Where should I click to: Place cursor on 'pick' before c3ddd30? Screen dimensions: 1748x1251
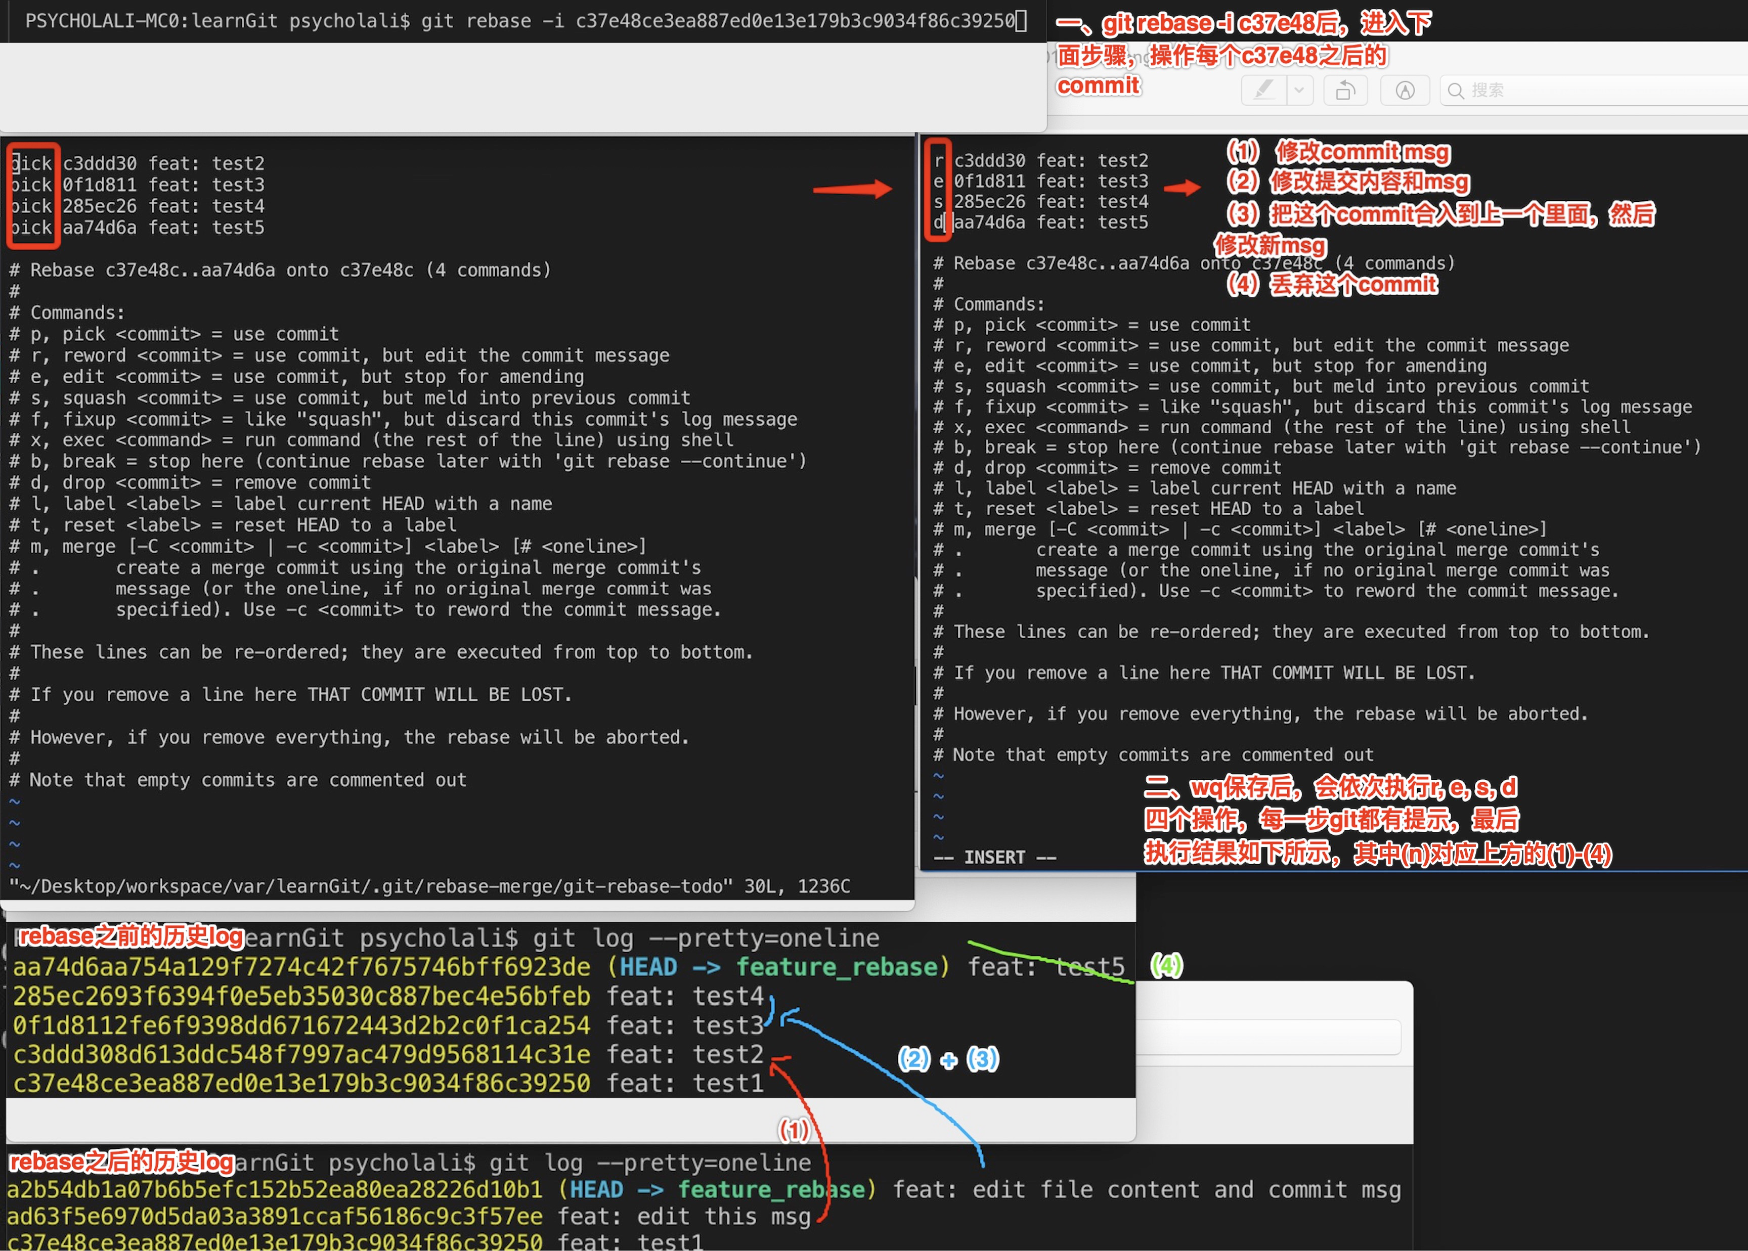[31, 163]
